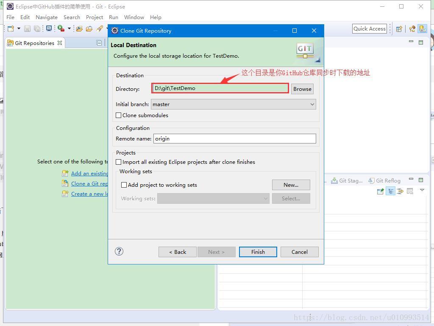
Task: Open the Edit menu
Action: tap(25, 17)
